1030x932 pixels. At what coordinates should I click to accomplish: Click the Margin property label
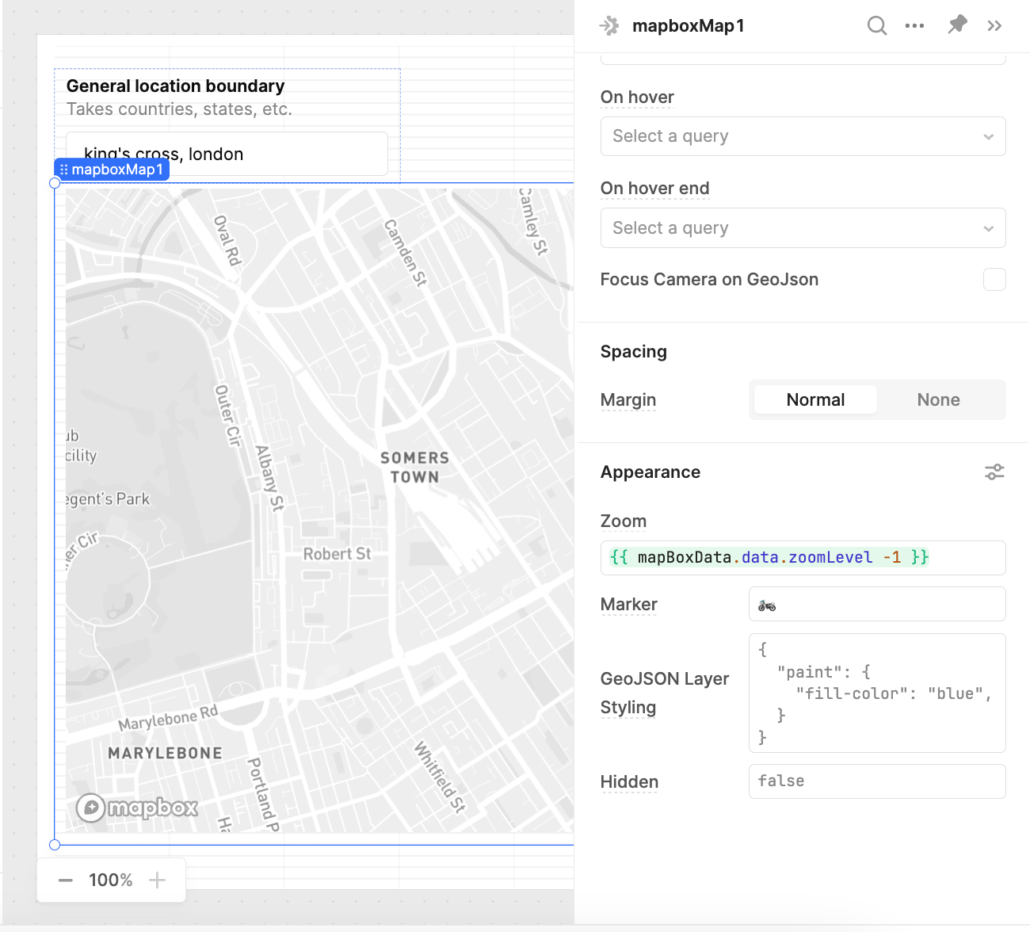click(628, 400)
